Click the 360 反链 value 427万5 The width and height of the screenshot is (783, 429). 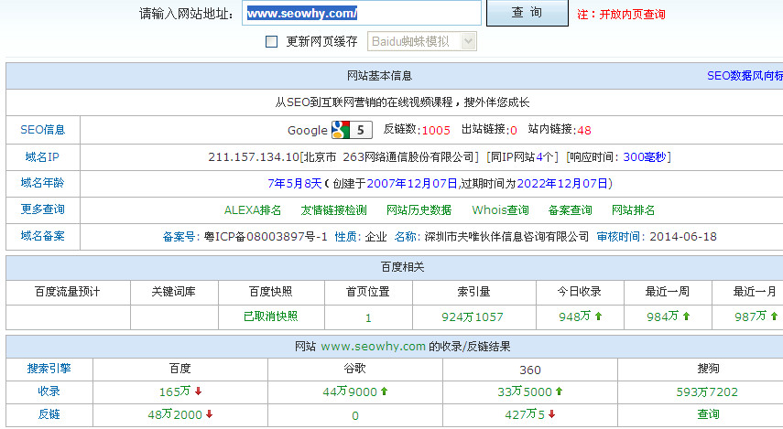[523, 414]
